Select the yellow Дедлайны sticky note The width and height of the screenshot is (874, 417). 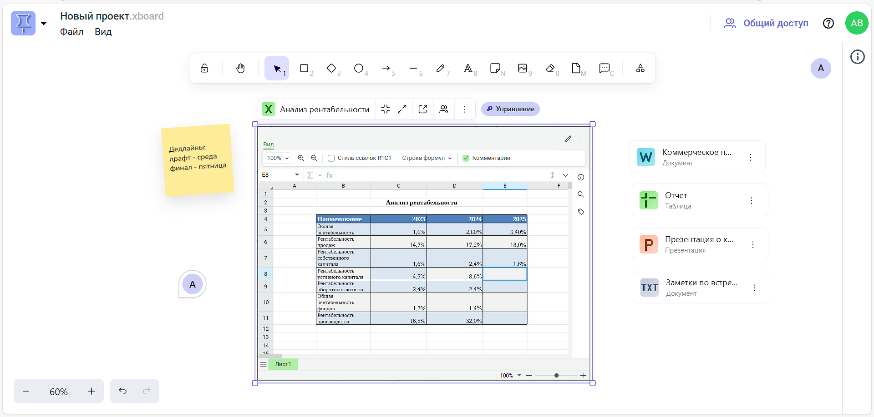198,160
